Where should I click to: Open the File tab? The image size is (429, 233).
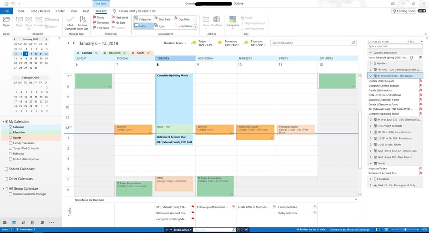click(x=6, y=11)
